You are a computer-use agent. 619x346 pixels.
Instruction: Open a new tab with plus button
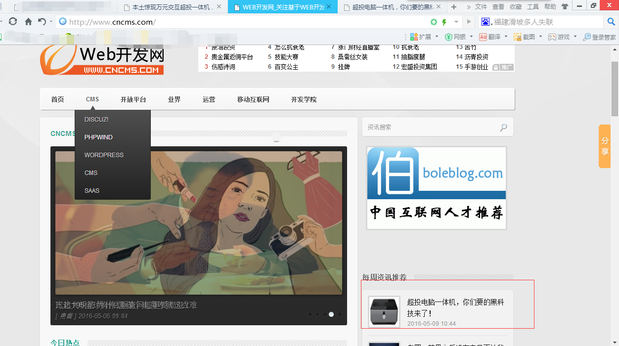(x=453, y=7)
